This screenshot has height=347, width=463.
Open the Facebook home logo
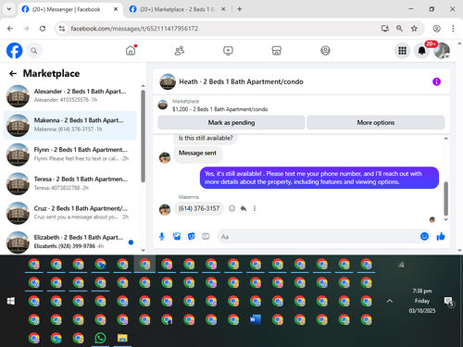tap(14, 51)
